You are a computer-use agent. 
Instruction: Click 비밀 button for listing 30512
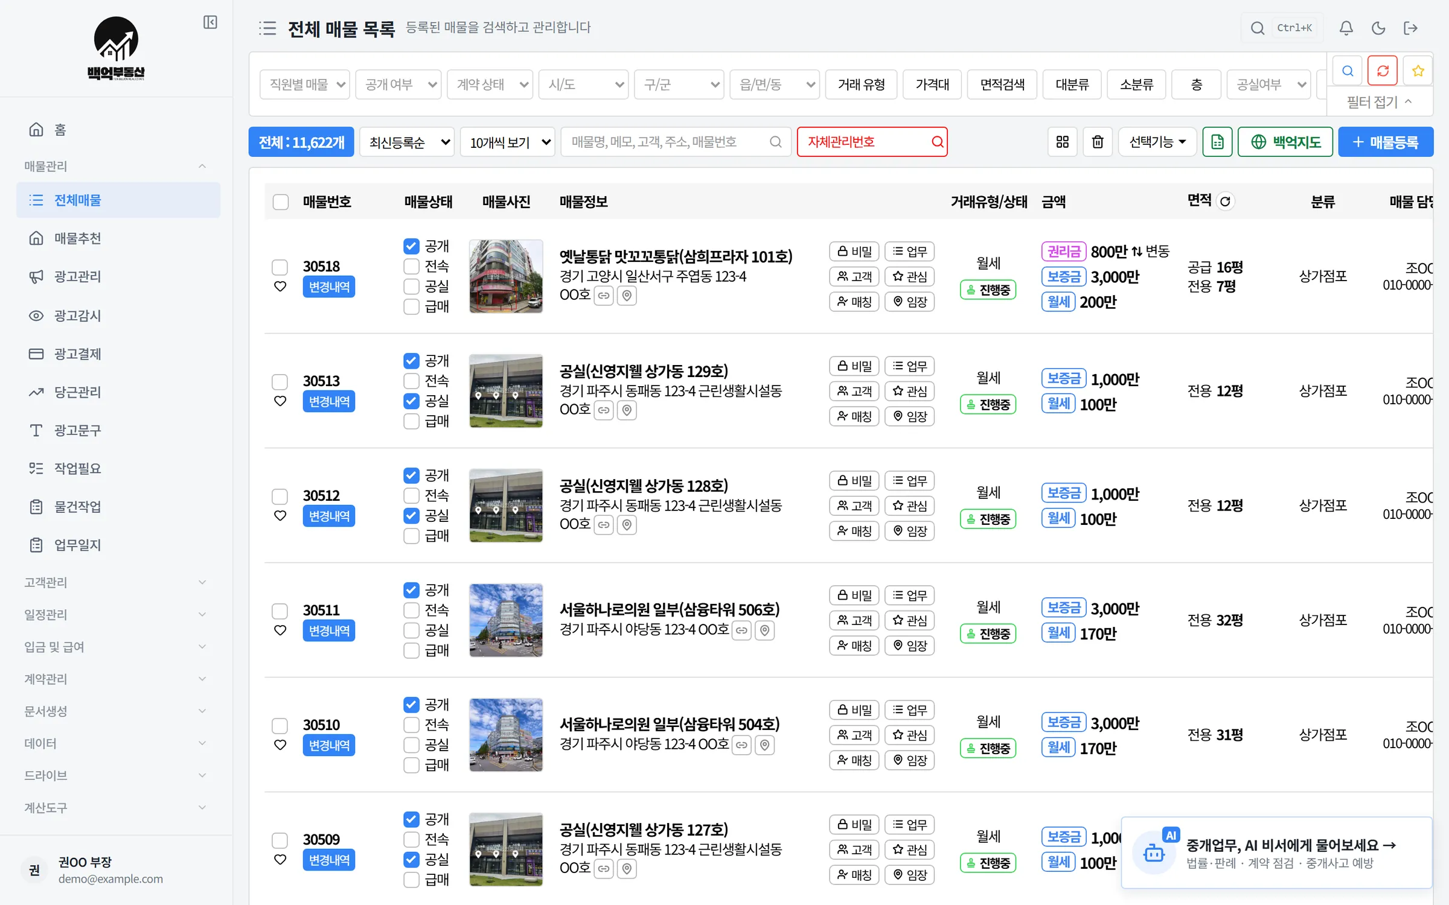(x=854, y=481)
